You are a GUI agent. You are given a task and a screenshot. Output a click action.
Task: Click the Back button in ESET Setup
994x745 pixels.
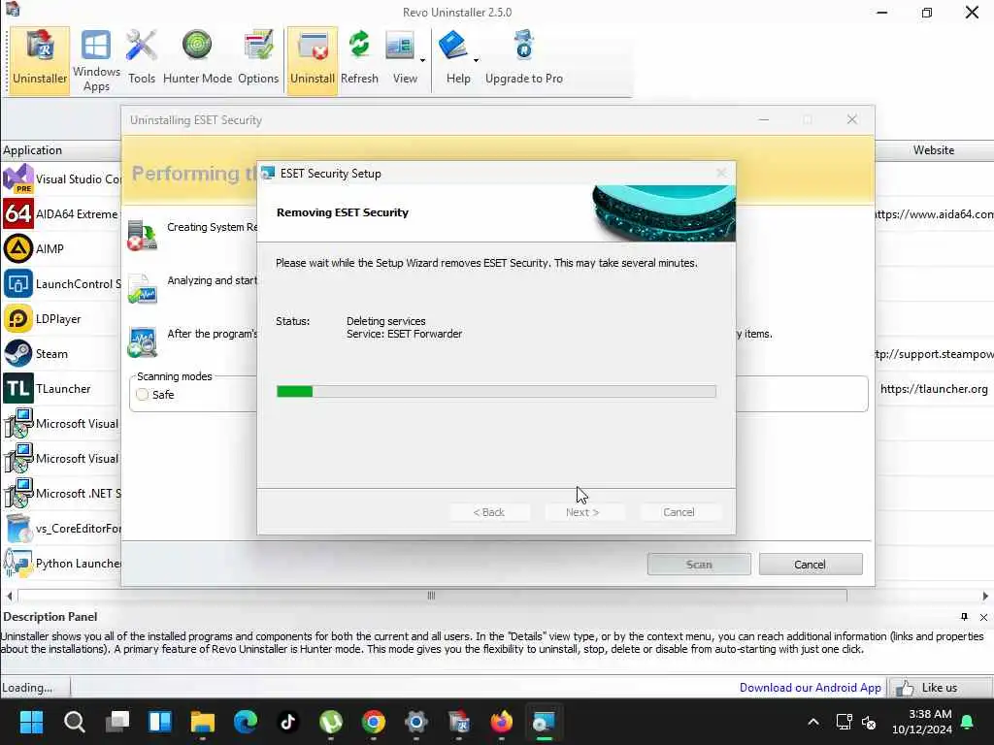[489, 512]
